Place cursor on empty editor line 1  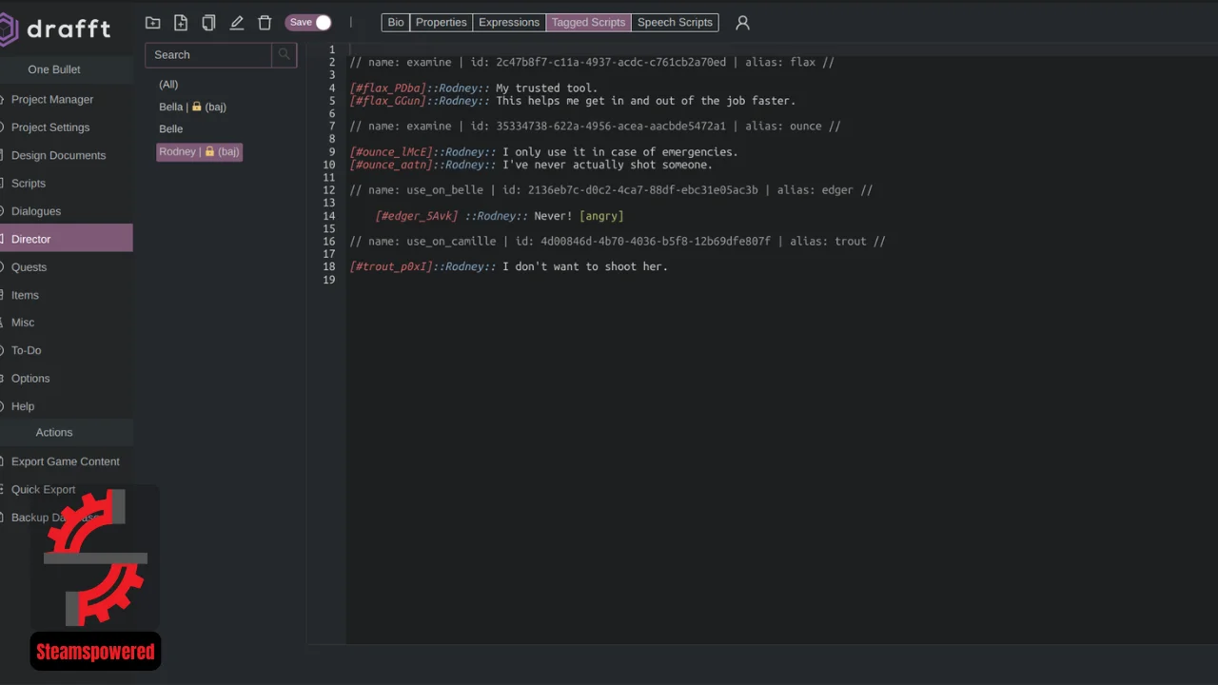click(x=780, y=49)
